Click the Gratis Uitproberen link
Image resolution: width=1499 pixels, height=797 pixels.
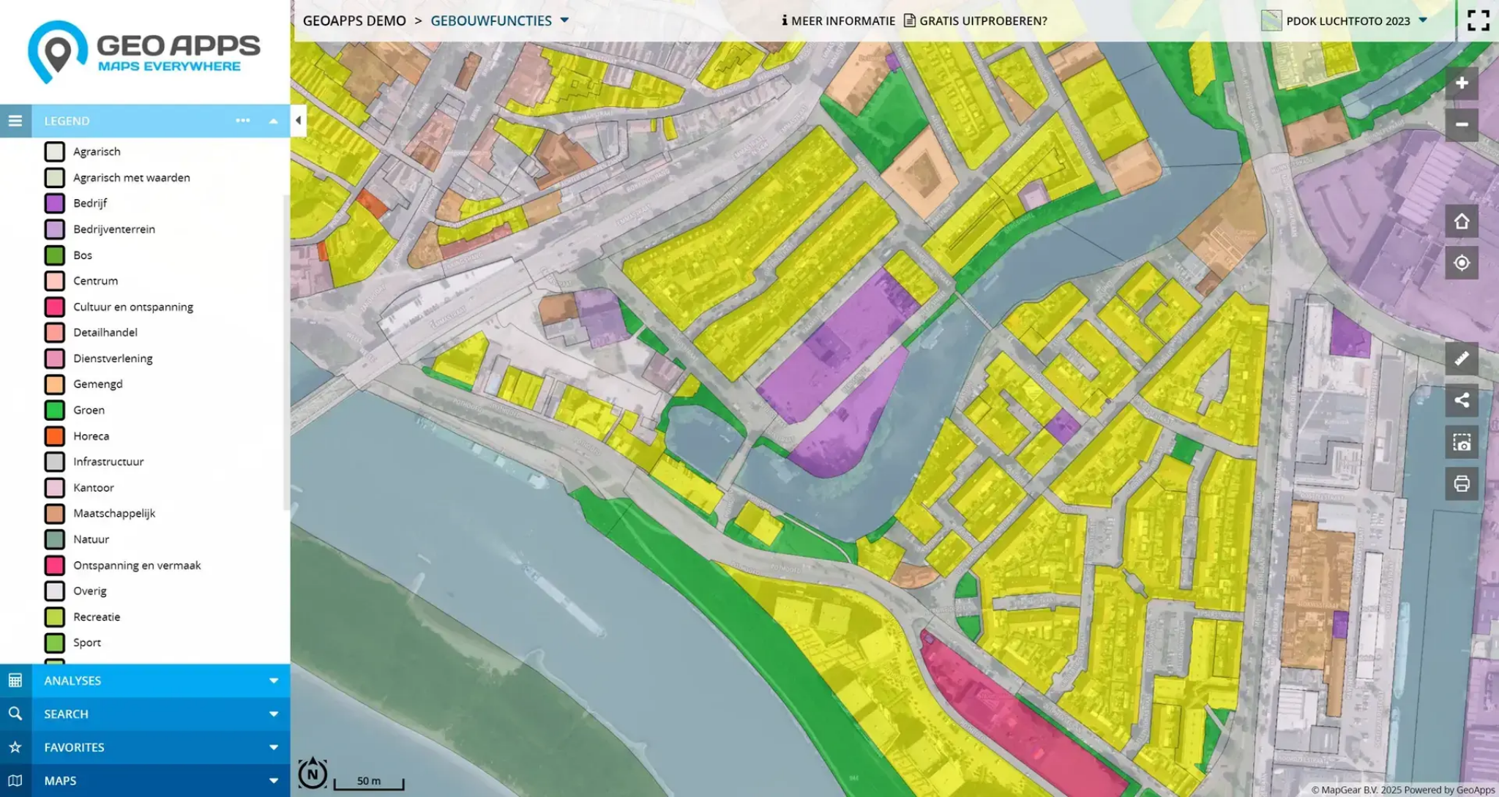click(x=976, y=20)
